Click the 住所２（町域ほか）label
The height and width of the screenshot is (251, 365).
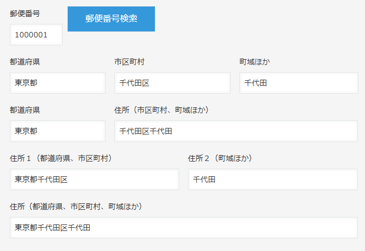click(x=220, y=158)
